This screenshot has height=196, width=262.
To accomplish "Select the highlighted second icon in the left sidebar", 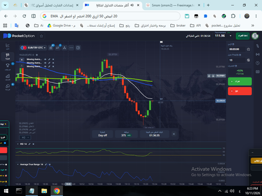I will tap(7, 56).
